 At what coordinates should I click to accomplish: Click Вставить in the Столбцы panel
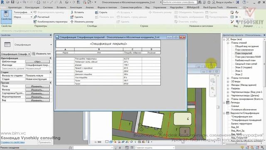pos(77,12)
